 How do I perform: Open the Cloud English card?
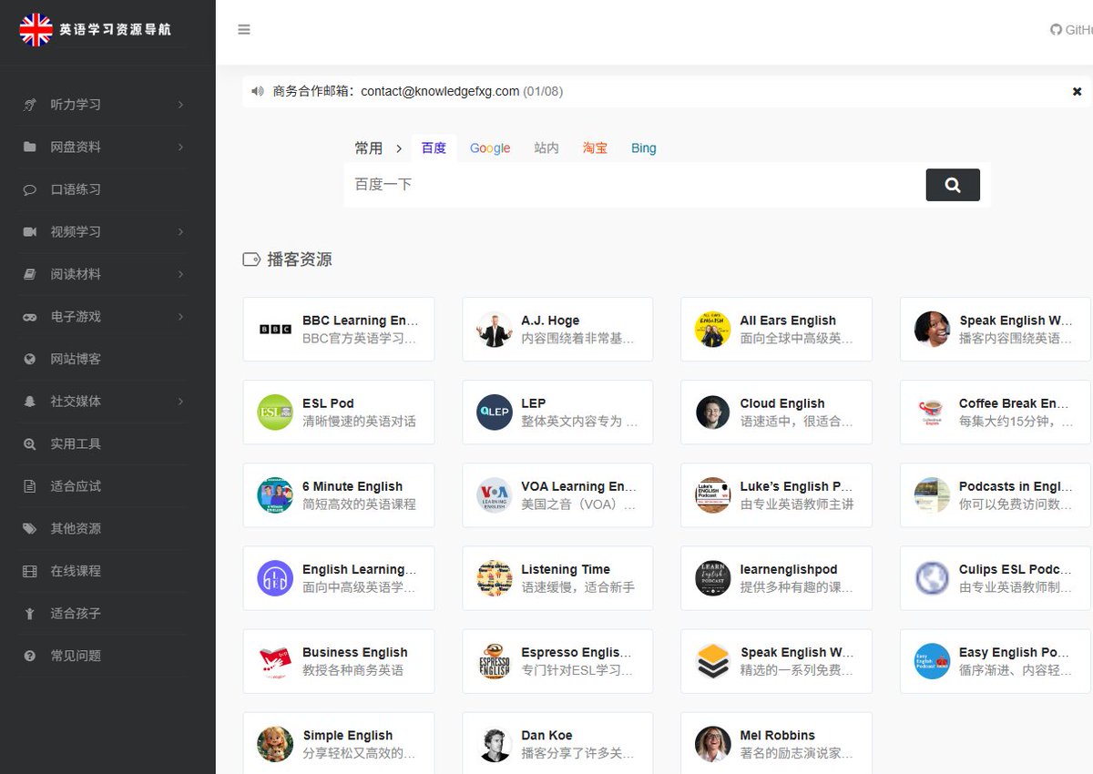click(x=776, y=412)
